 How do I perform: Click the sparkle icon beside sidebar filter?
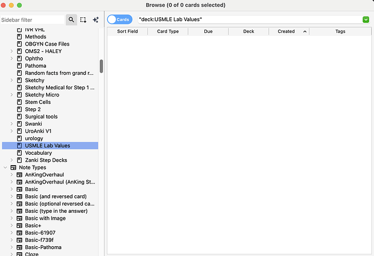96,19
